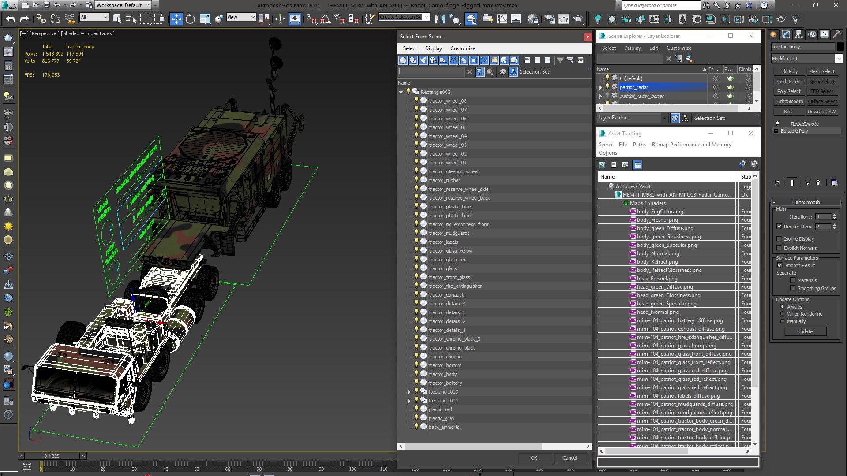Click the Edit Poly modifier button
This screenshot has width=847, height=476.
click(788, 71)
